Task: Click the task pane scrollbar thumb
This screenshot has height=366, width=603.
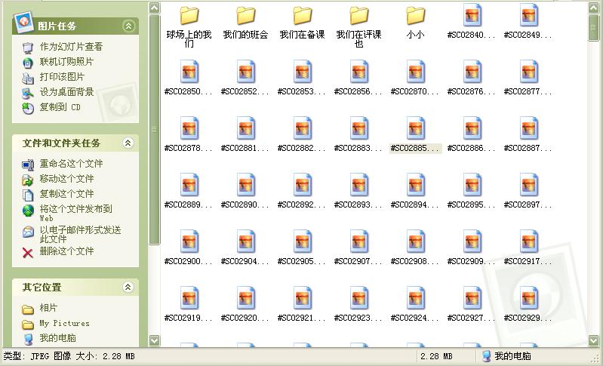Action: pyautogui.click(x=155, y=130)
